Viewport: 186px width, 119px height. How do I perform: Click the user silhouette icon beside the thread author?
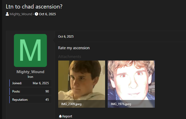click(7, 14)
